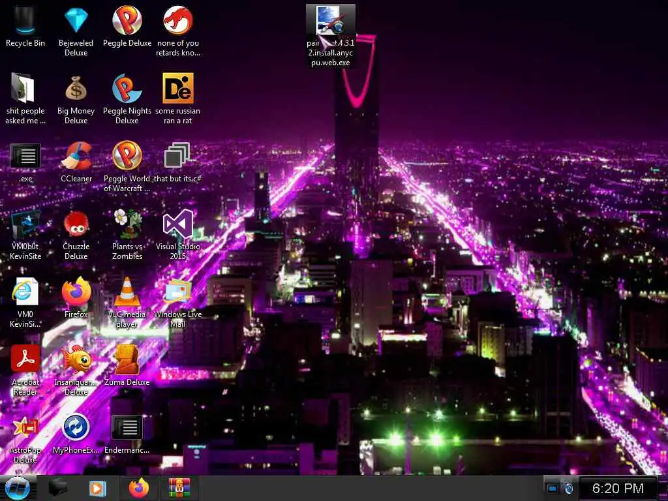Open the media player taskbar button
668x501 pixels.
coord(97,488)
